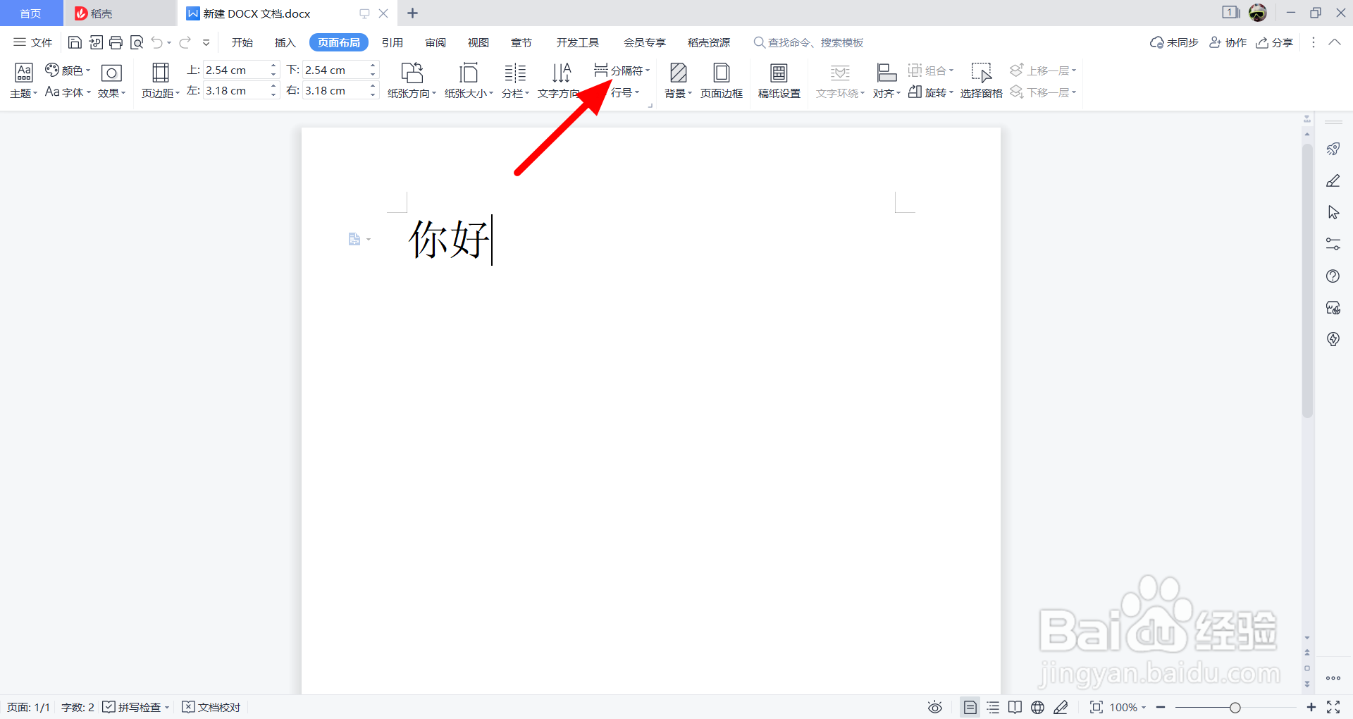Open the 效果 effects button
The width and height of the screenshot is (1353, 719).
point(111,81)
